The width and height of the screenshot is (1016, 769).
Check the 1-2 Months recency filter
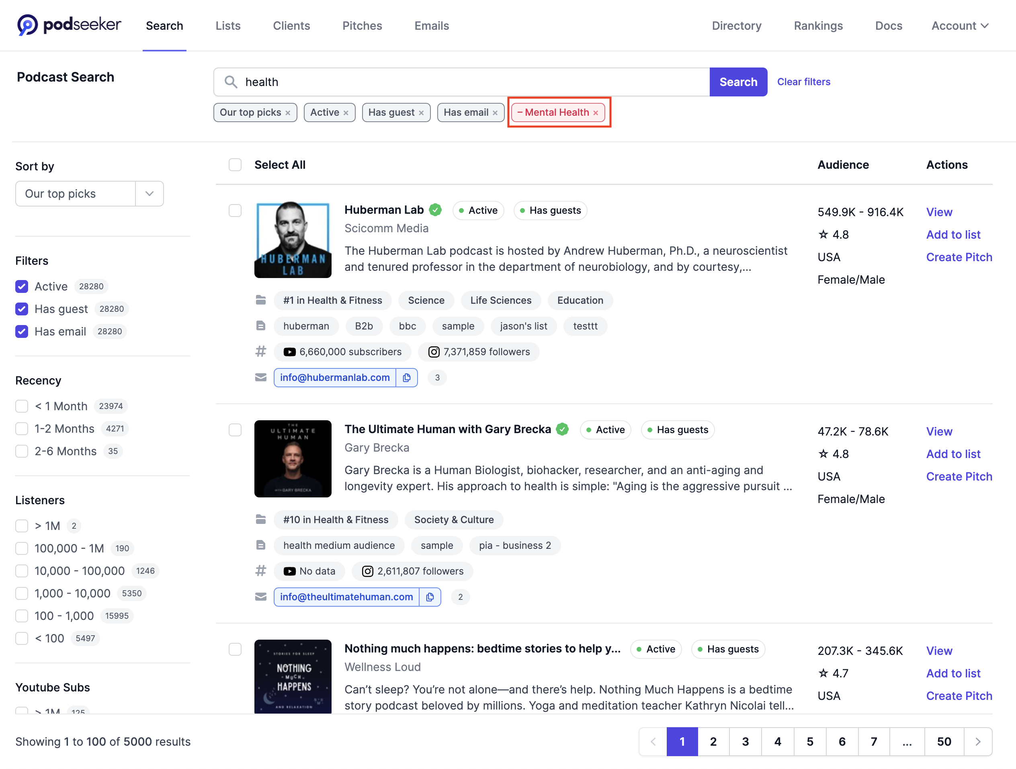(x=22, y=429)
